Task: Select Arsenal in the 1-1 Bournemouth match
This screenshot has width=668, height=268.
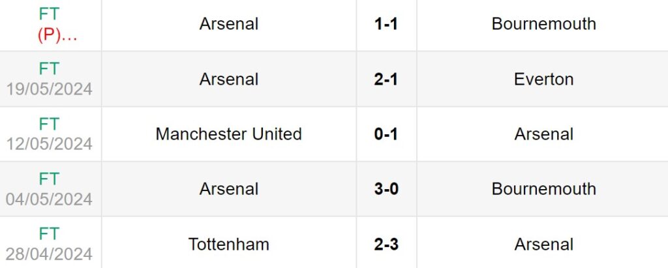Action: pyautogui.click(x=229, y=24)
